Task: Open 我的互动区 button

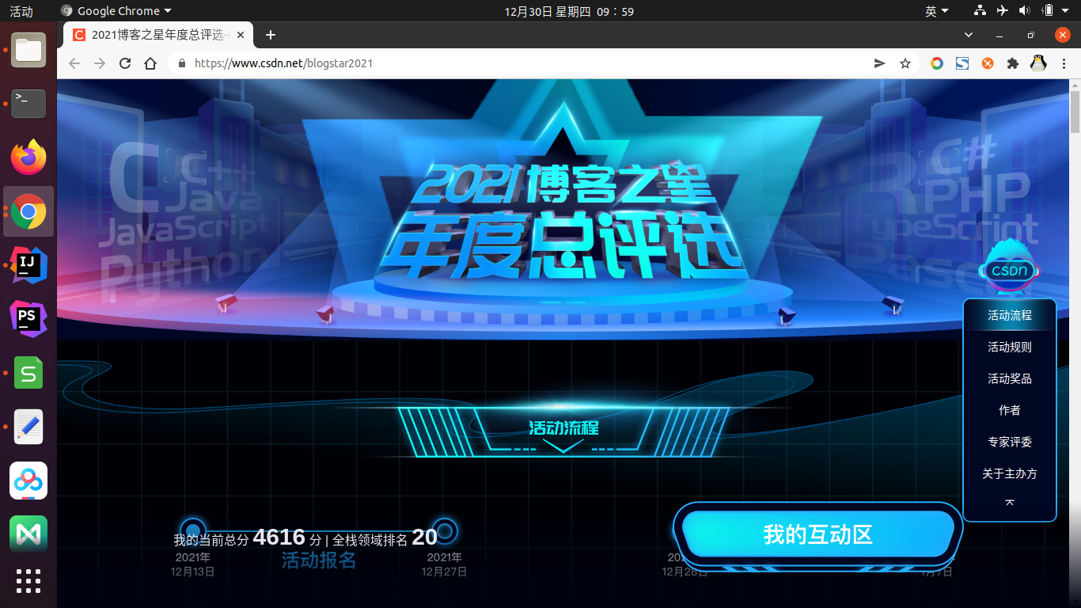Action: [x=818, y=534]
